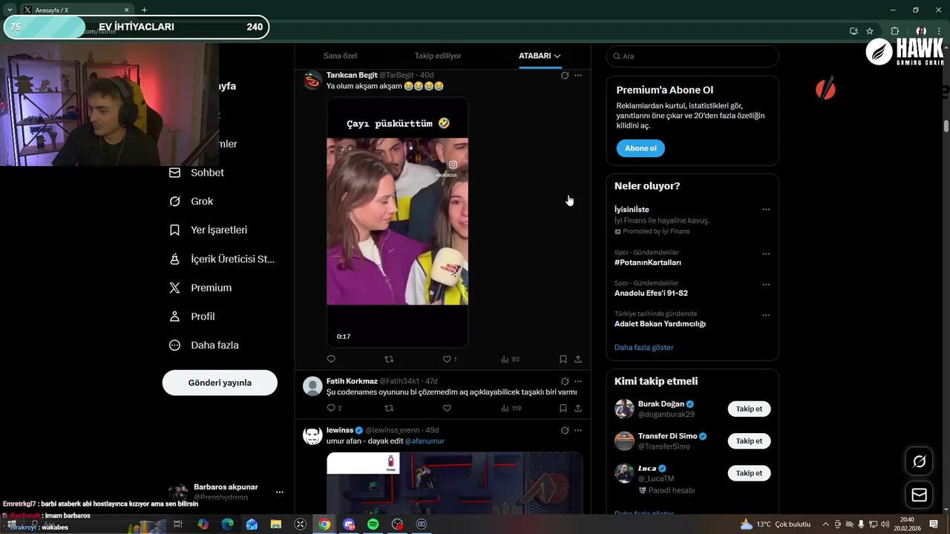Open İçerik Üreticisi Stüdyosu sidebar item
The width and height of the screenshot is (950, 534).
click(x=222, y=259)
